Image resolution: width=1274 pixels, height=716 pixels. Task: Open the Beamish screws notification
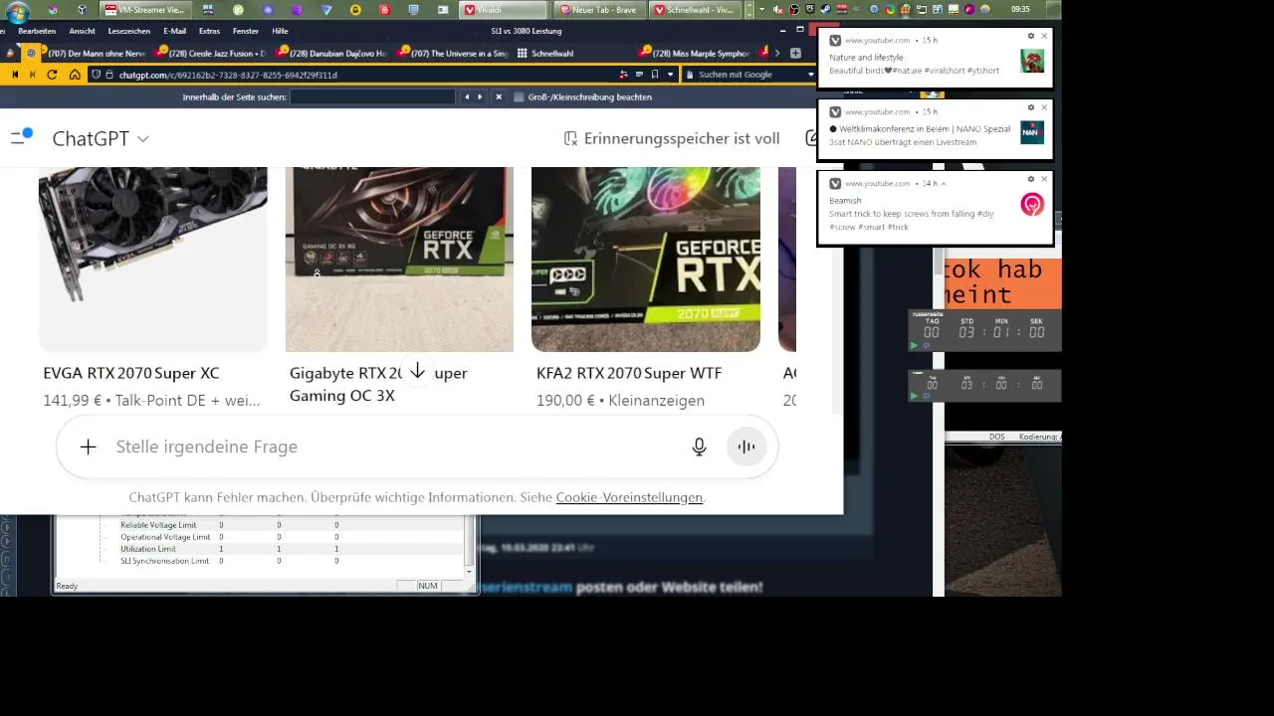pyautogui.click(x=935, y=208)
